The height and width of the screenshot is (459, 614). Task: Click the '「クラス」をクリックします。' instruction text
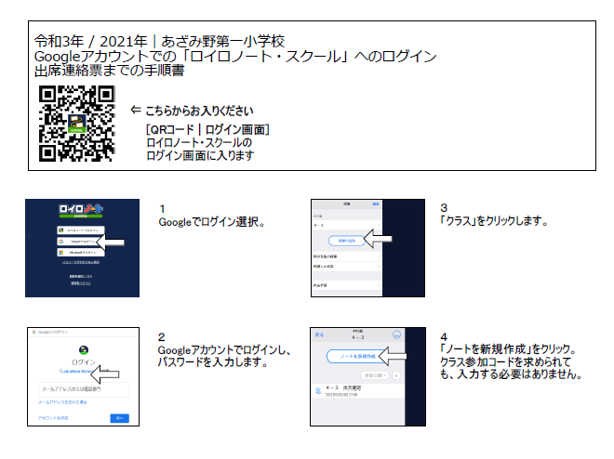[x=494, y=221]
